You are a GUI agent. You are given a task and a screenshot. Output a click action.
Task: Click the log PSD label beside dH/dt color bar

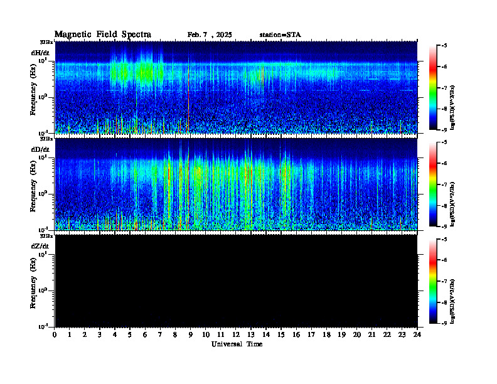pos(453,107)
